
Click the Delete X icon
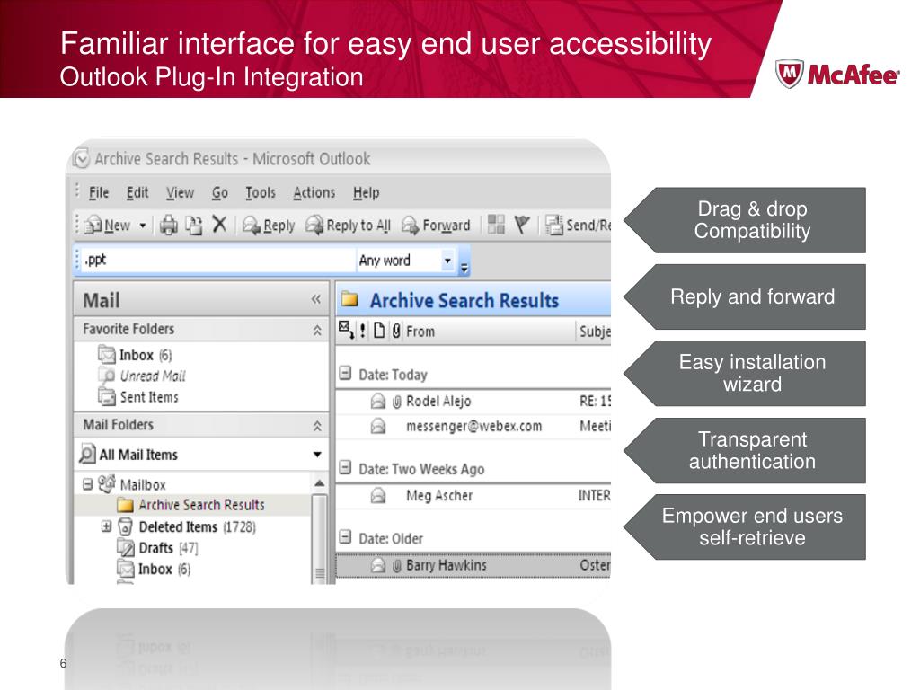[219, 224]
